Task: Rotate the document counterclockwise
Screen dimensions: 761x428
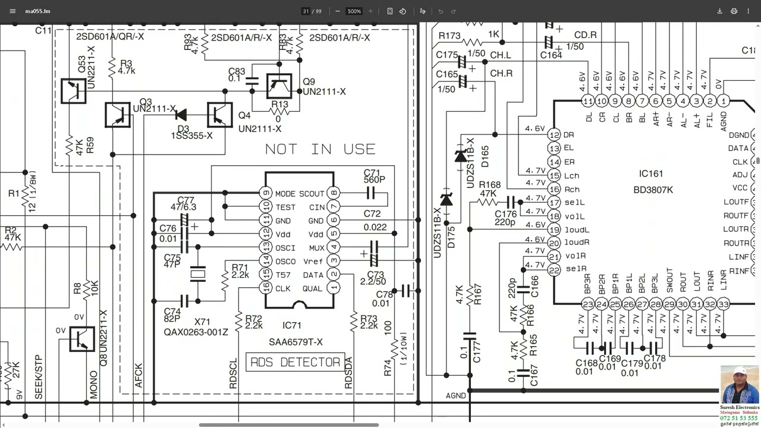Action: [402, 11]
